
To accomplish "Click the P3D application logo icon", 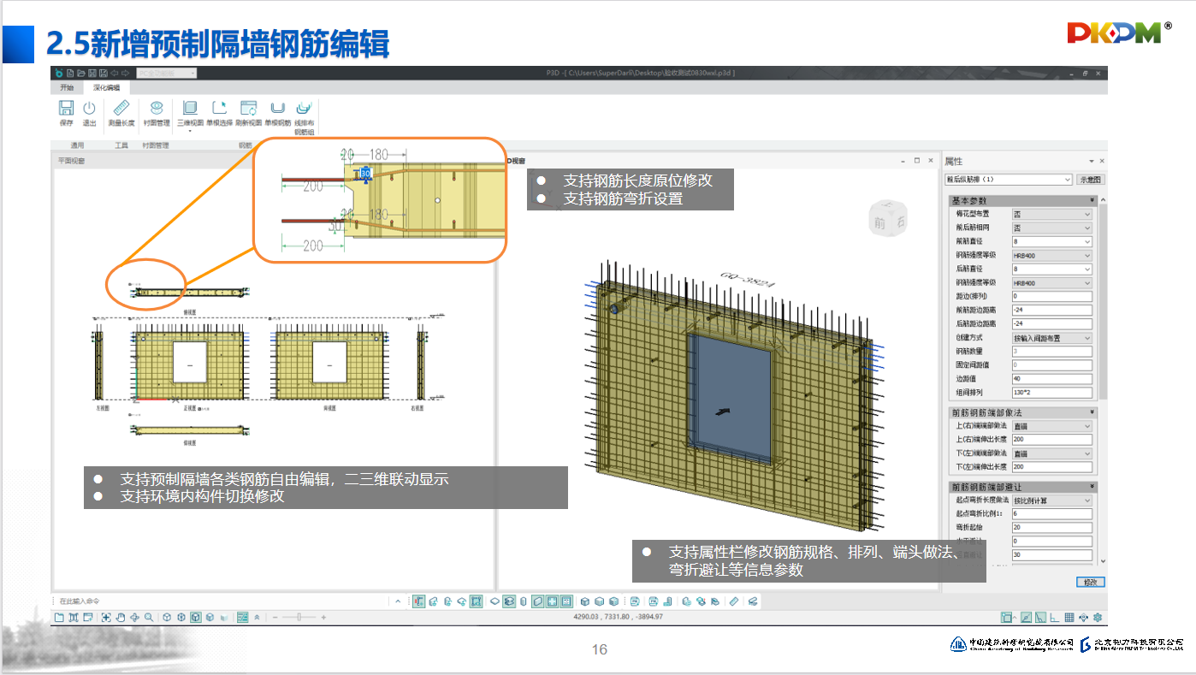I will [59, 74].
